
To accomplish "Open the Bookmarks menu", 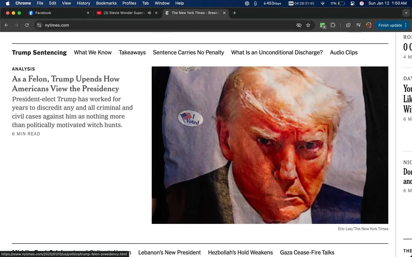I will 106,3.
